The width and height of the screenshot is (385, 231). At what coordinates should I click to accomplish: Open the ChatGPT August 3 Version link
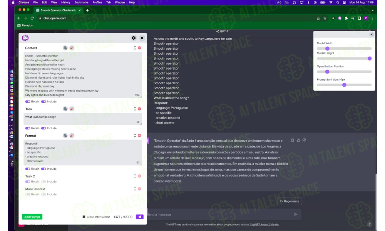pos(264,224)
